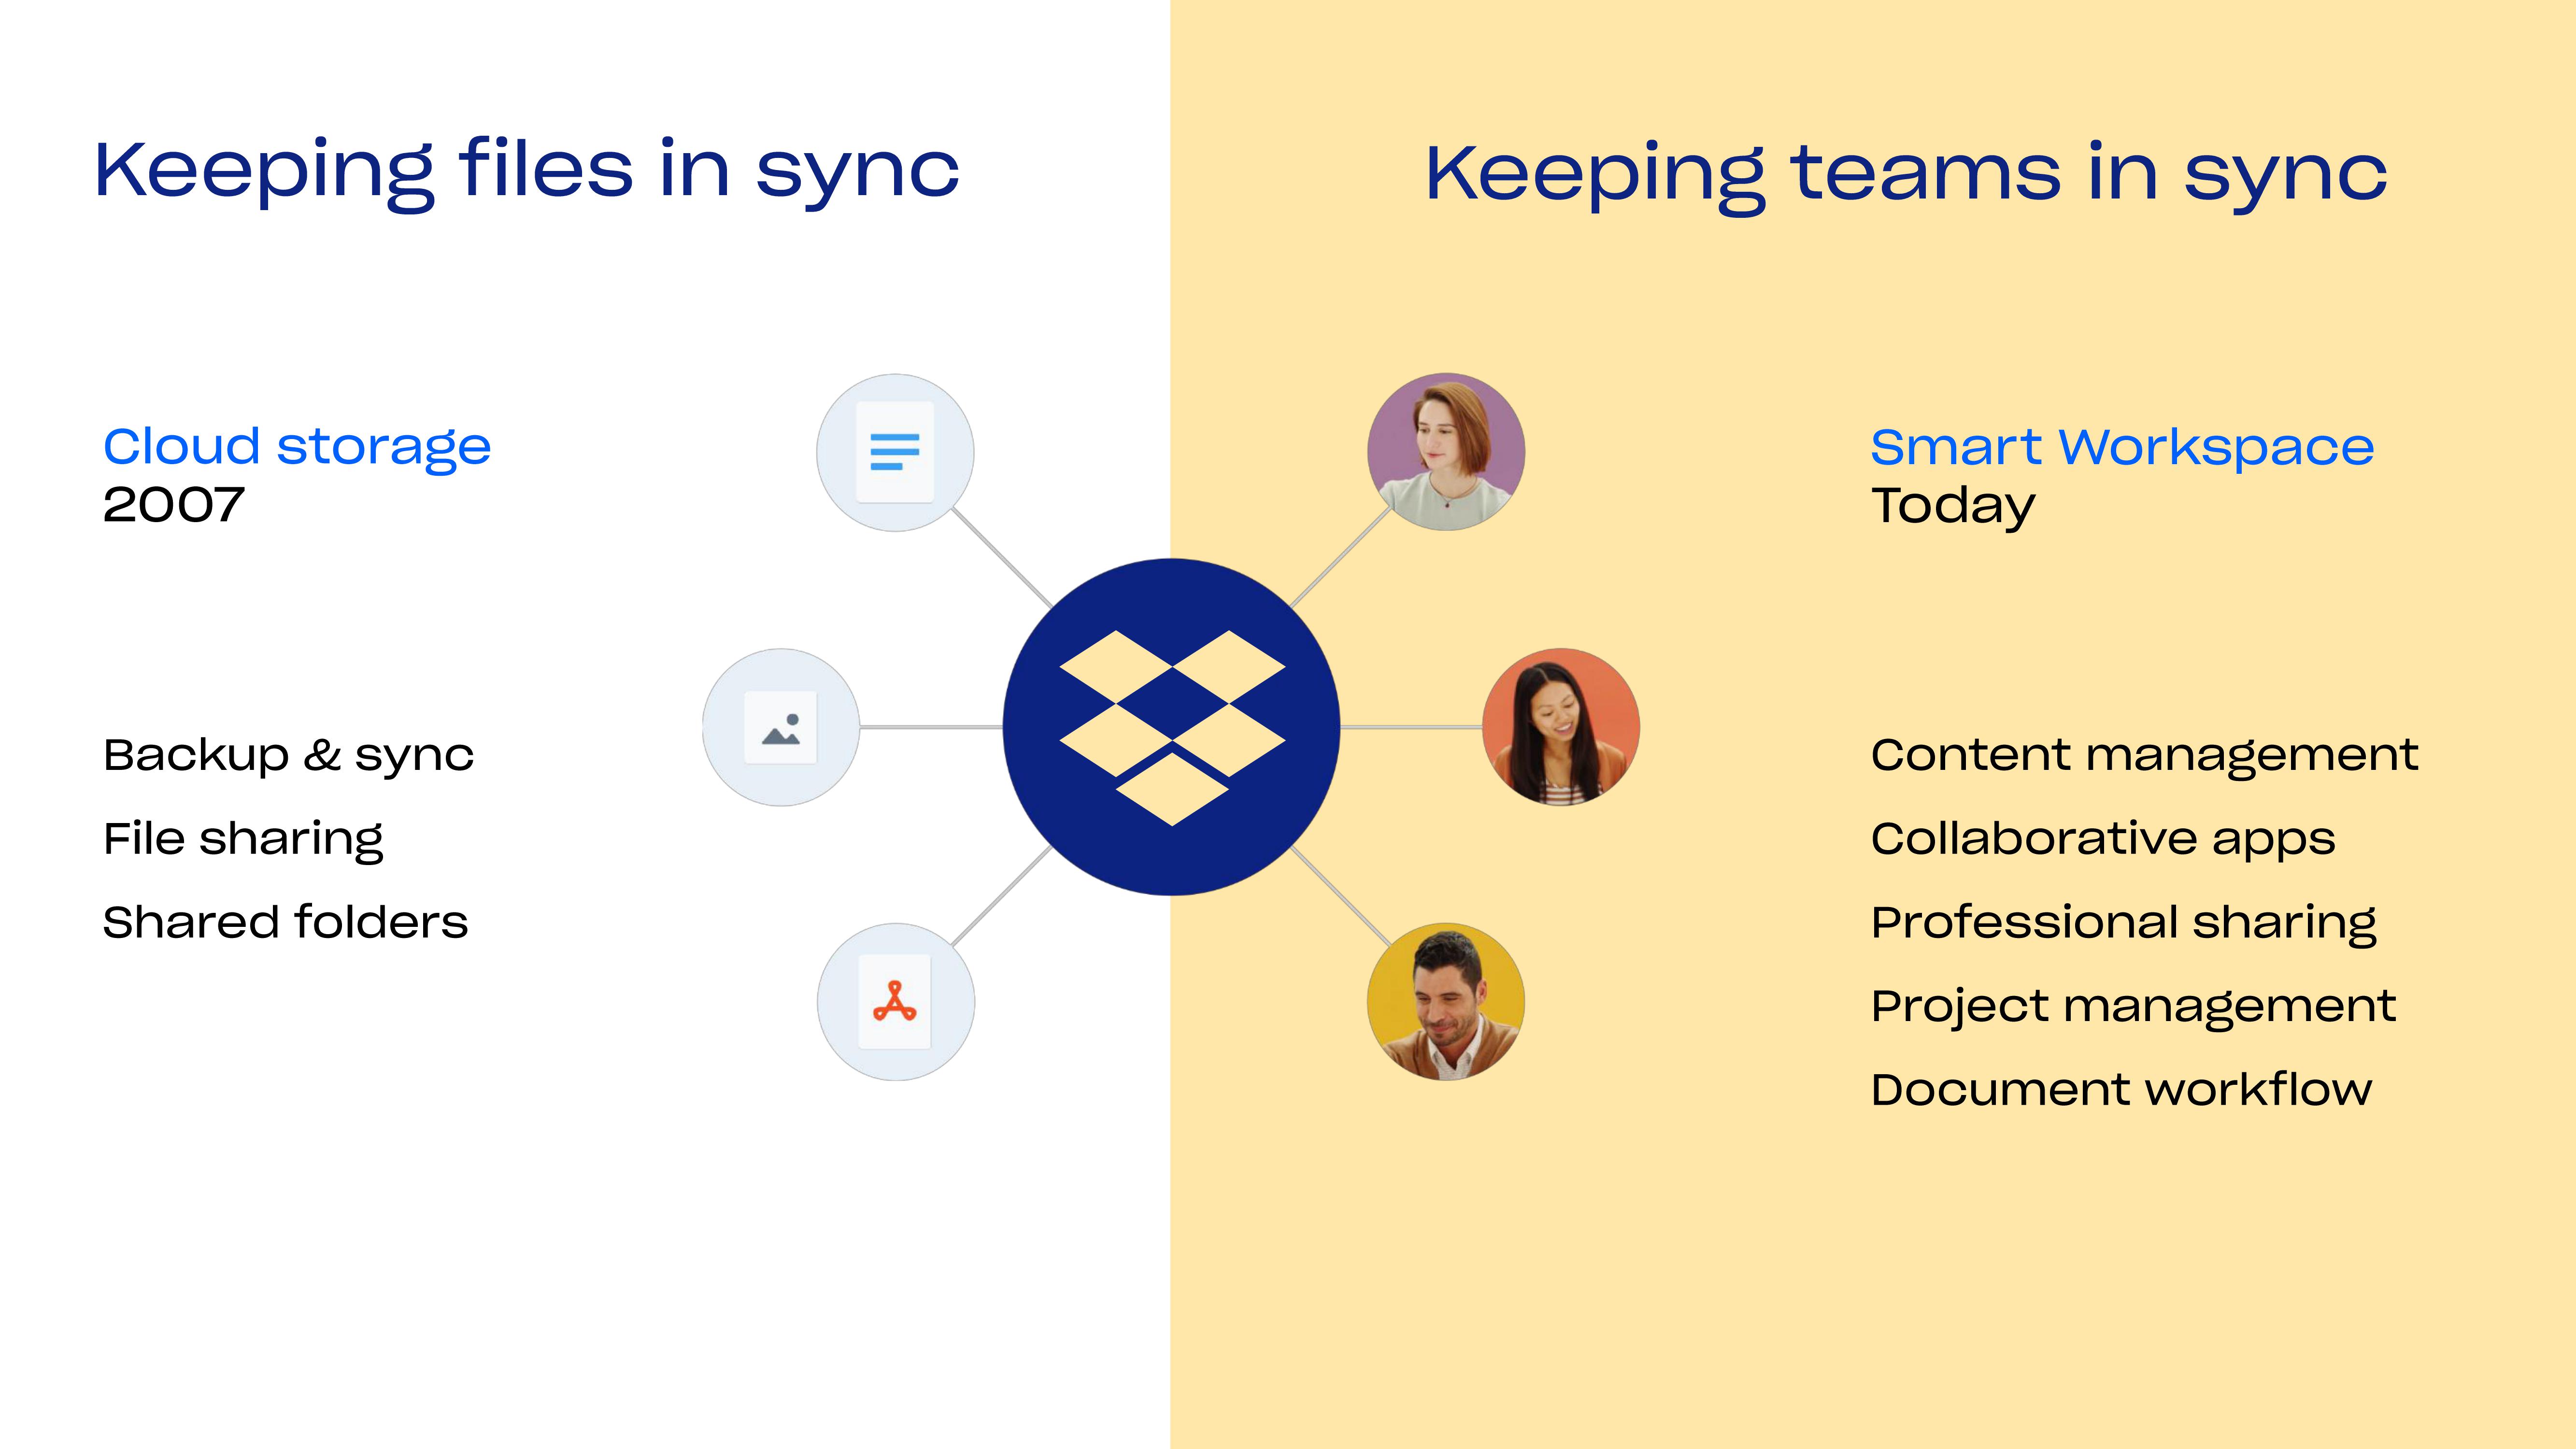The image size is (2576, 1449).
Task: Click "Collaborative apps" text
Action: click(x=2103, y=840)
